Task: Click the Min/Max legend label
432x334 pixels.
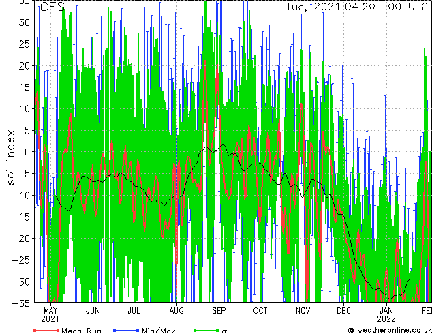Action: [158, 331]
